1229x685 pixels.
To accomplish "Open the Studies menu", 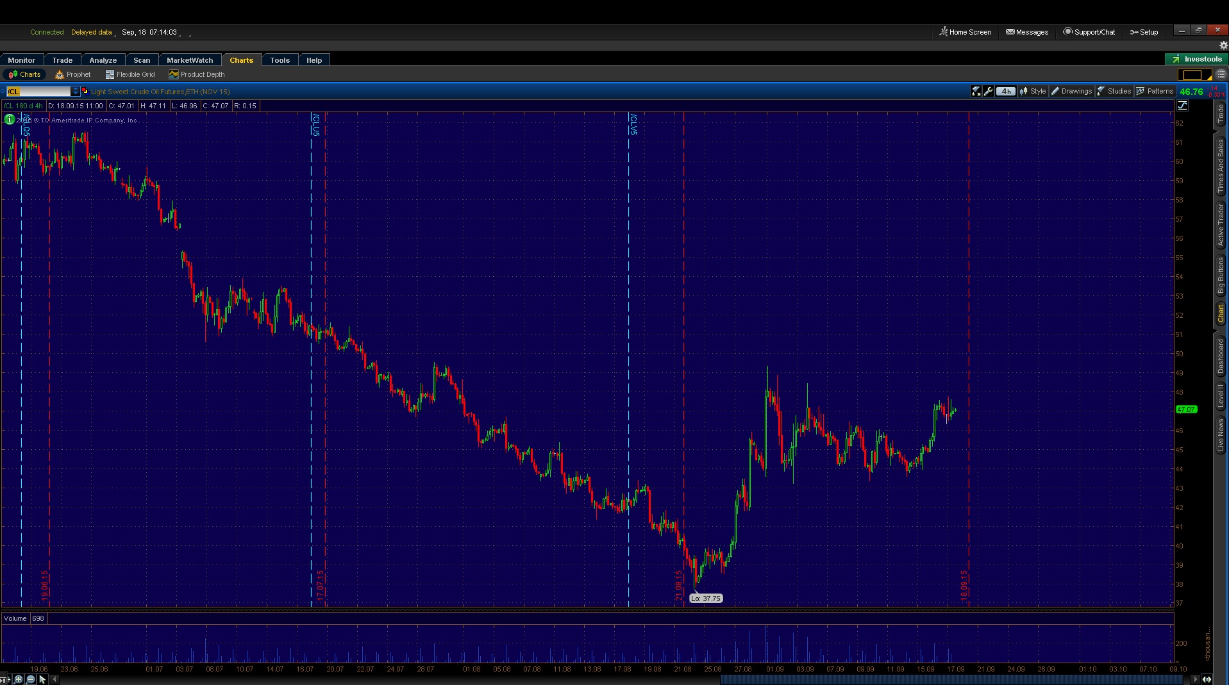I will [1114, 92].
